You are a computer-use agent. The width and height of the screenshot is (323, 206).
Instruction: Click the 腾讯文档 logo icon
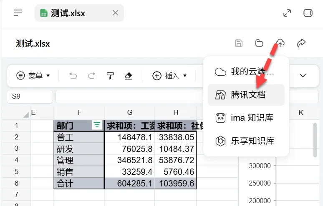(x=220, y=95)
